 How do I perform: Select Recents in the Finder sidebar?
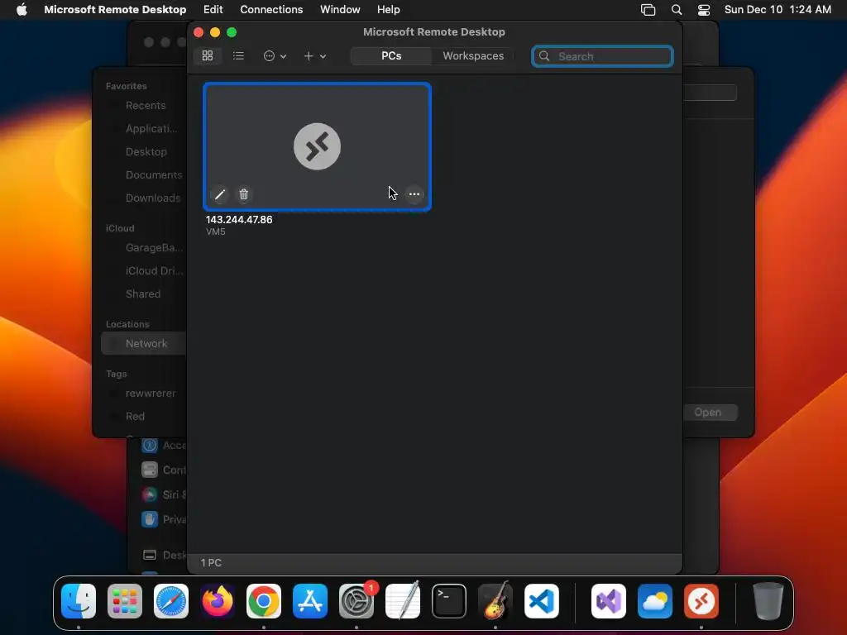[146, 105]
